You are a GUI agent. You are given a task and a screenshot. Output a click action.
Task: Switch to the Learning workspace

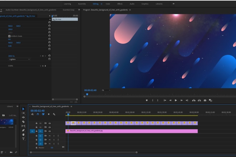click(x=67, y=4)
